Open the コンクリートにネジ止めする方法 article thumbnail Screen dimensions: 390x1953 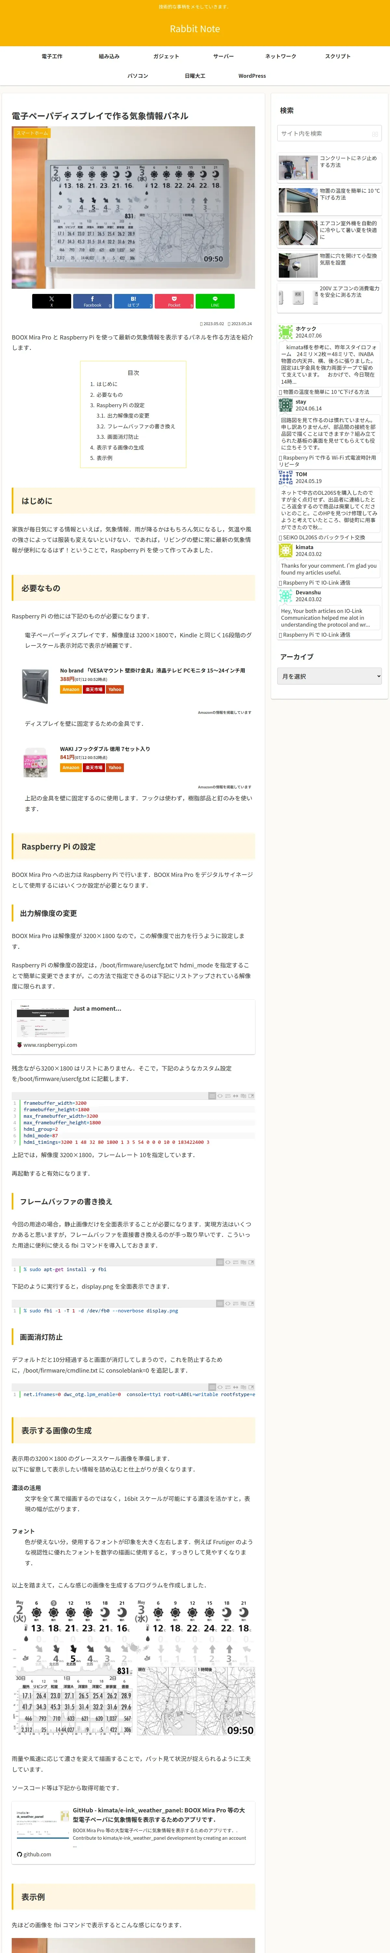[298, 168]
